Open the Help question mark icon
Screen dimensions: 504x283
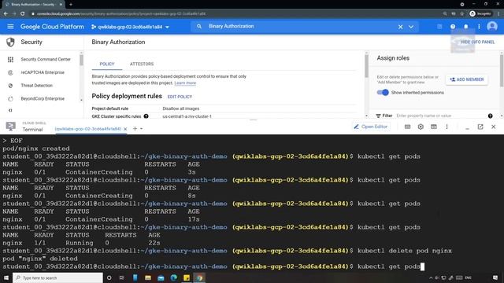coord(453,27)
